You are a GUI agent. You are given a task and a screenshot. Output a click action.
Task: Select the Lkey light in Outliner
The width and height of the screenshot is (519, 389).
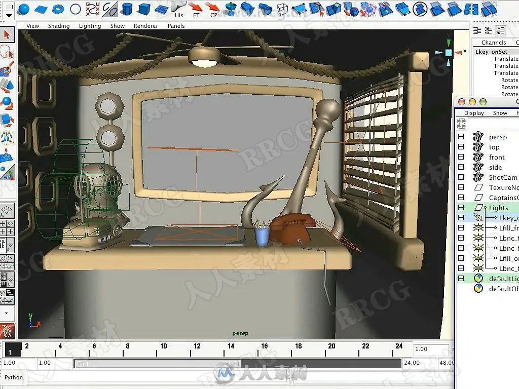[509, 218]
